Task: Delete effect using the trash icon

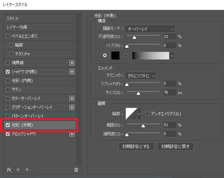Action: tap(76, 170)
